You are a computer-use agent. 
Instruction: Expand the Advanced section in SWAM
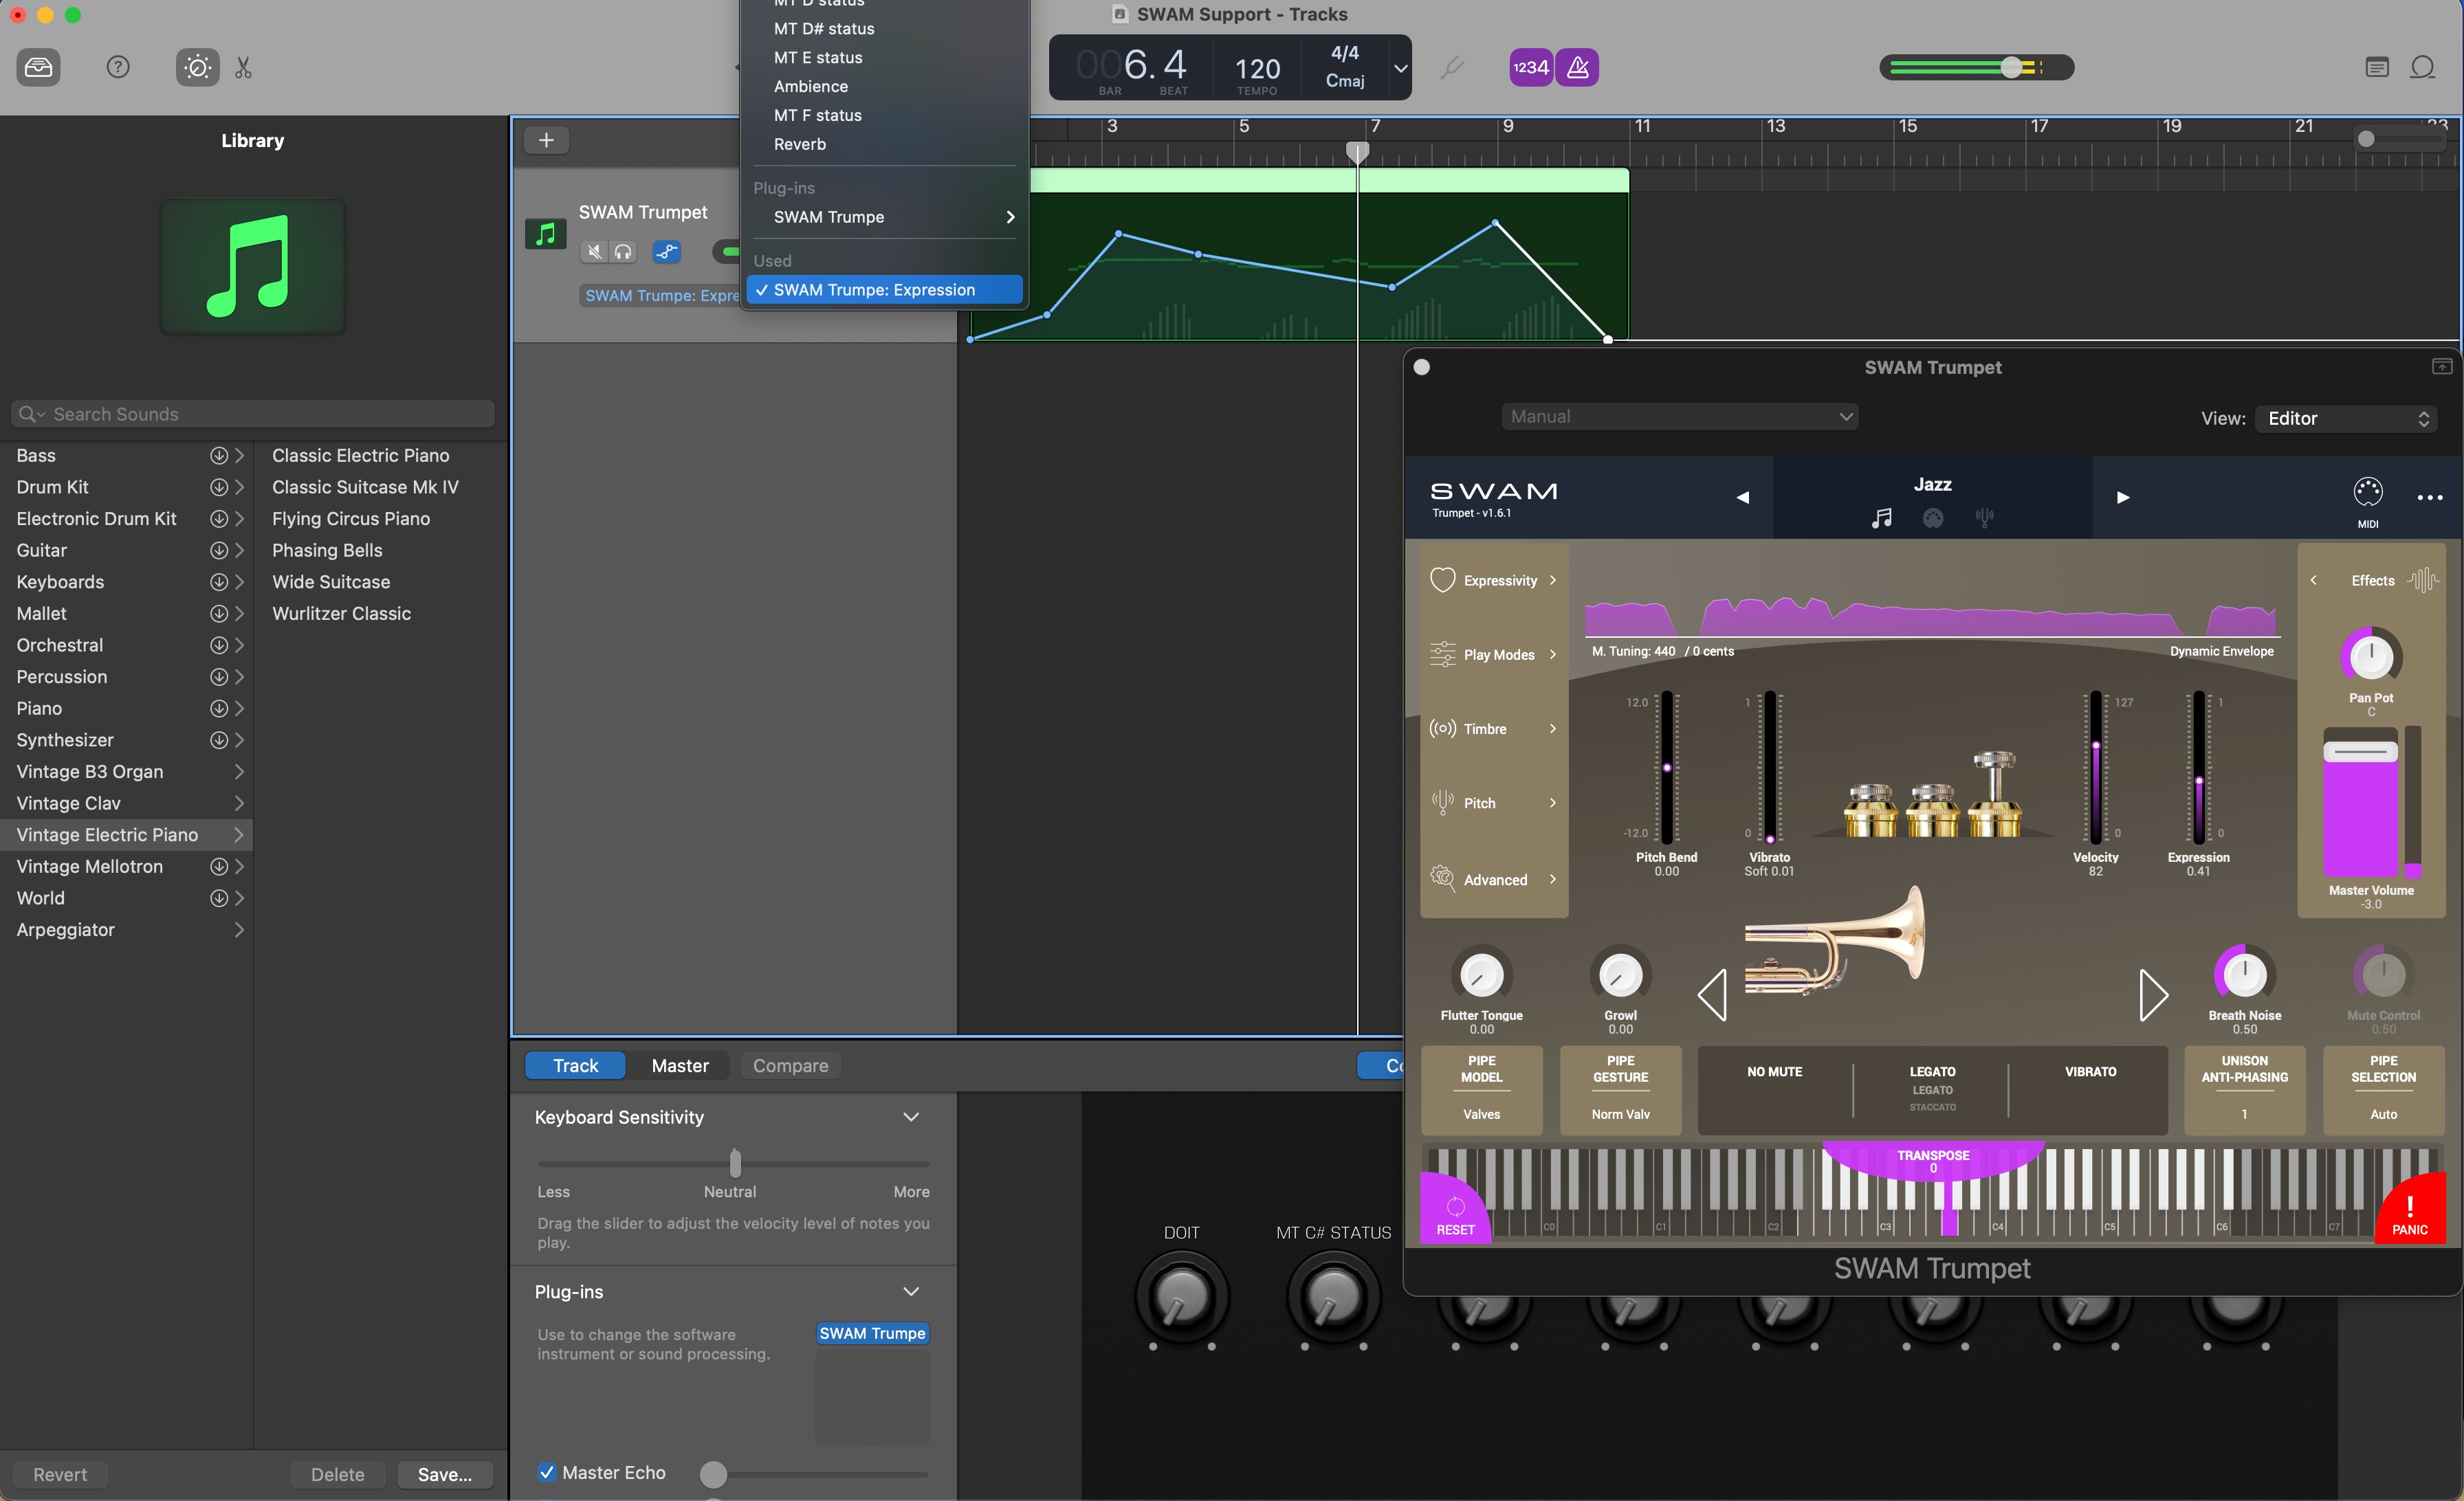1494,880
